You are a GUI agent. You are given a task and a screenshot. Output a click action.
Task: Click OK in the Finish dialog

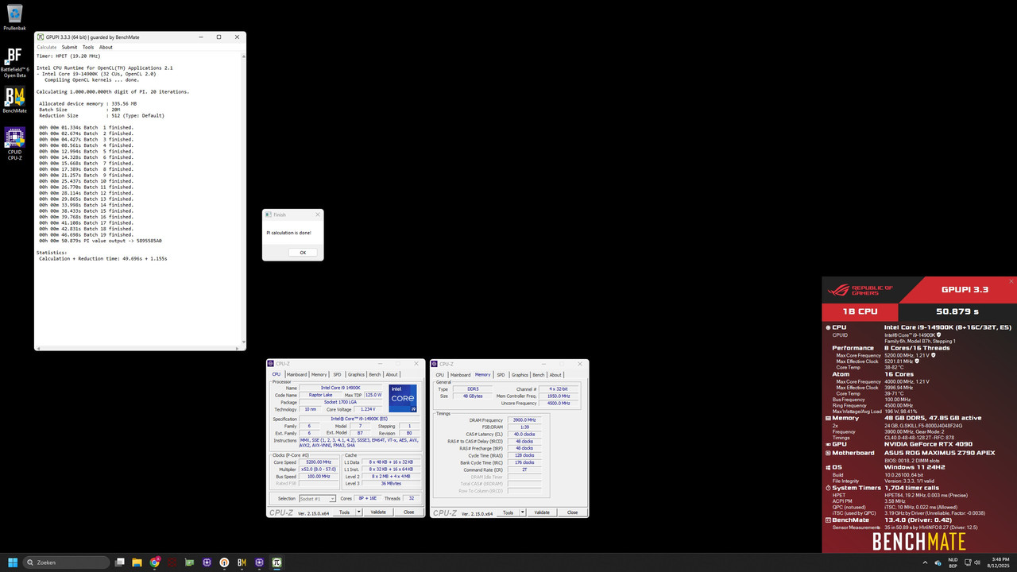tap(303, 253)
